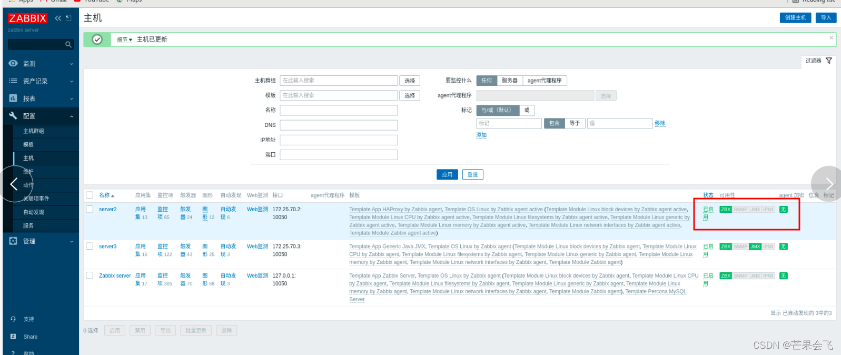Collapse sidebar with double-chevron icon
The width and height of the screenshot is (841, 355).
point(58,18)
